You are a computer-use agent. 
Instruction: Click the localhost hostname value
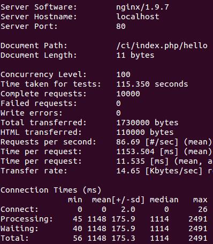(138, 17)
